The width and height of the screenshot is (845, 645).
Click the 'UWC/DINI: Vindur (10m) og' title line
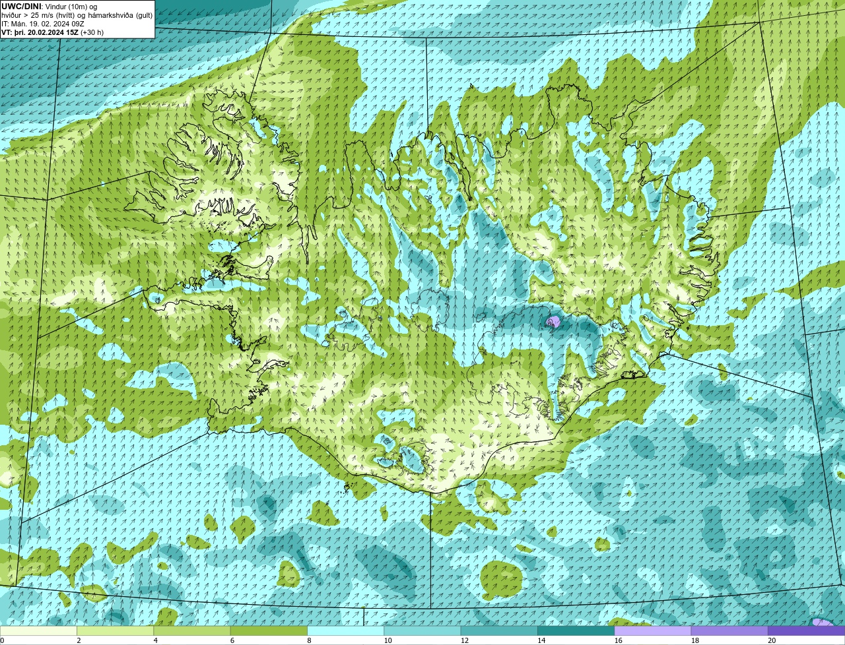(50, 7)
